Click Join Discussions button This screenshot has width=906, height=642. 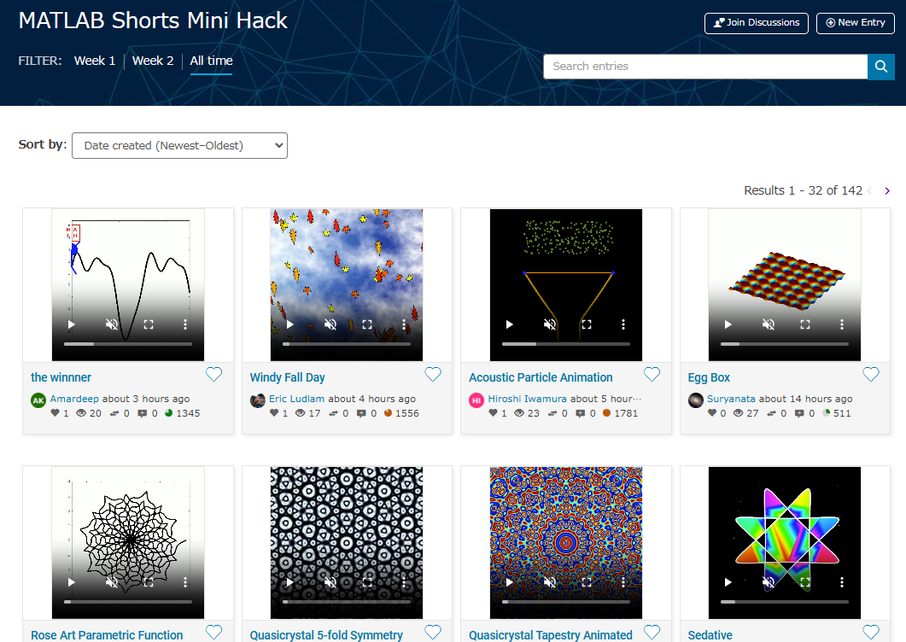(x=757, y=23)
